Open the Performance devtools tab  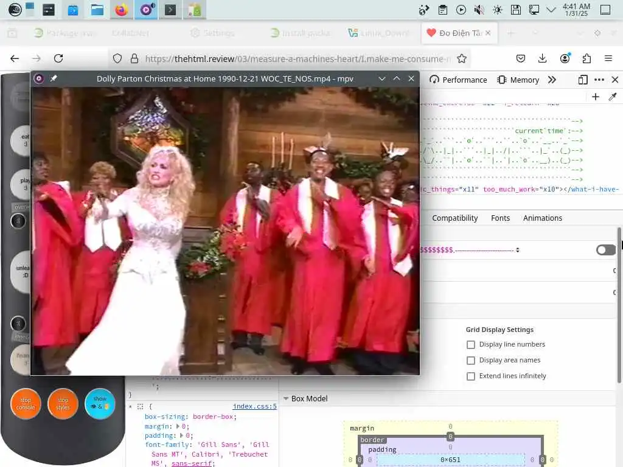point(458,80)
